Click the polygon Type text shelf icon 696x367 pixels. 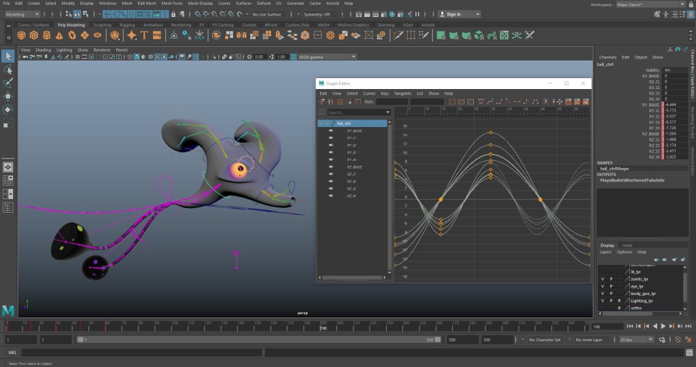(145, 35)
